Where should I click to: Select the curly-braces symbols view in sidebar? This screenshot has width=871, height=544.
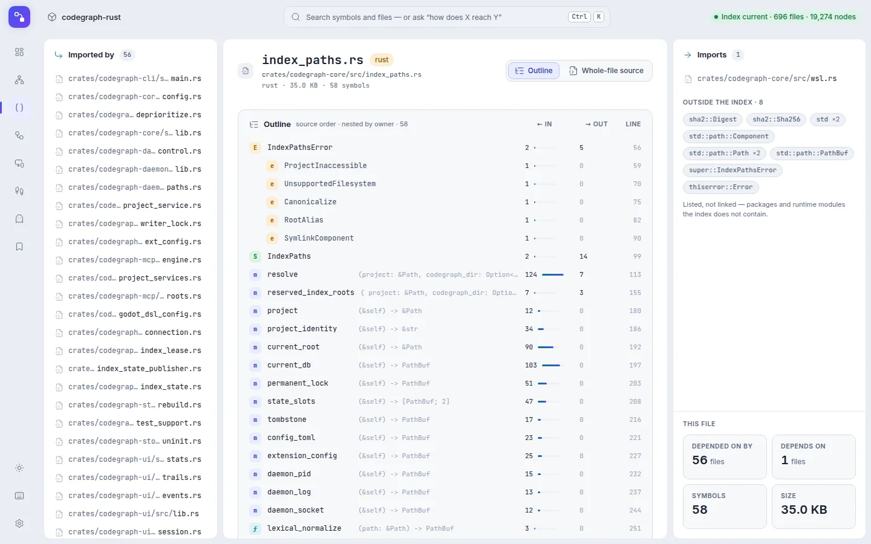[19, 108]
